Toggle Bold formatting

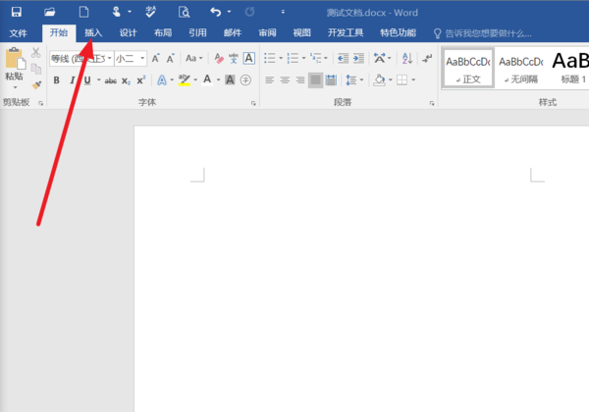56,80
